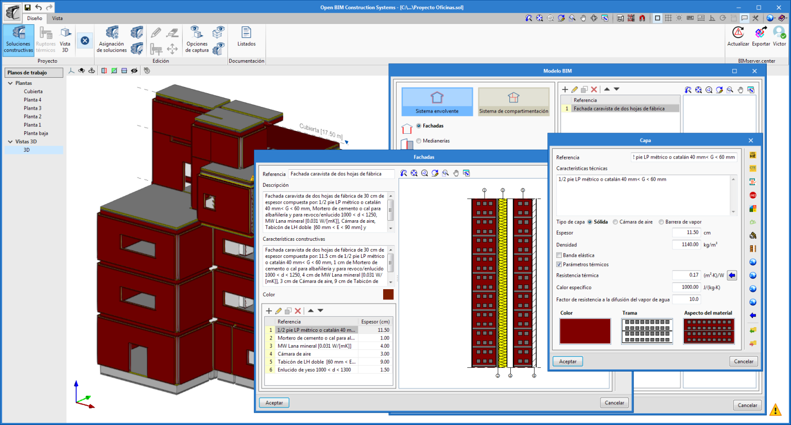This screenshot has height=425, width=791.
Task: Collapse the Vistas 3D tree node
Action: (10, 141)
